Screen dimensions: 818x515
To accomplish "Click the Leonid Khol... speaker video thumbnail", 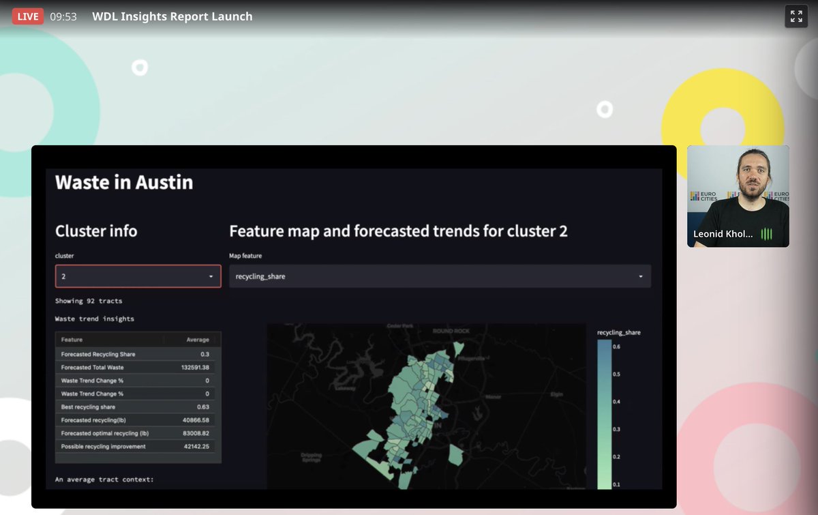I will pos(738,196).
